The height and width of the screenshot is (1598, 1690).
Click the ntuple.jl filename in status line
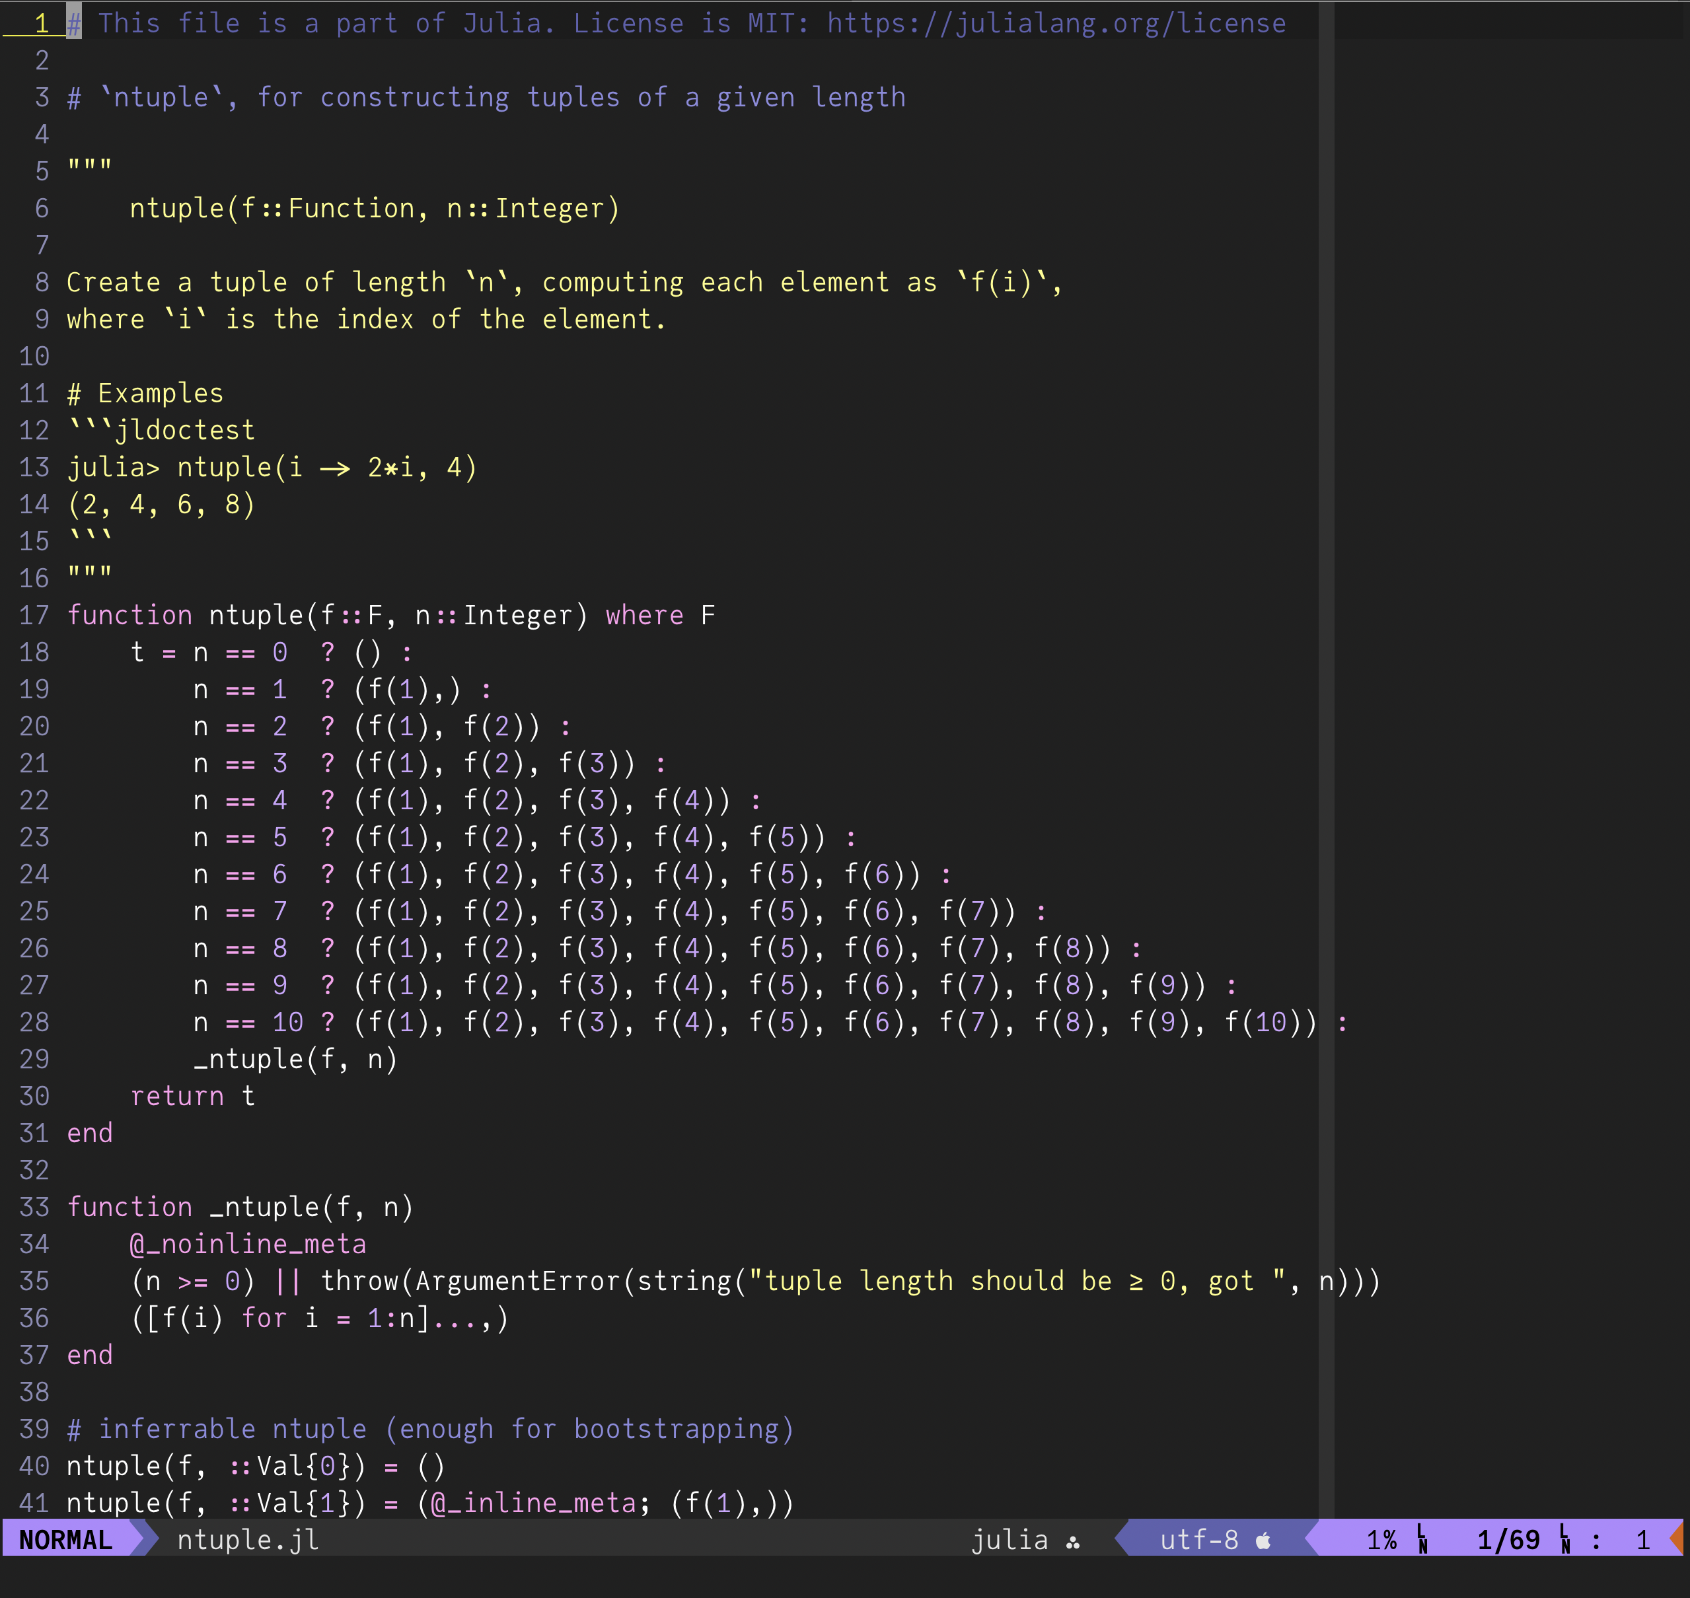[248, 1540]
